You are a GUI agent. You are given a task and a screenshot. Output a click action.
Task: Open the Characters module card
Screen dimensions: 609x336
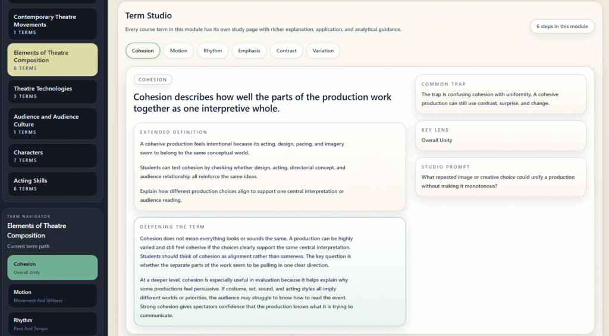point(52,156)
